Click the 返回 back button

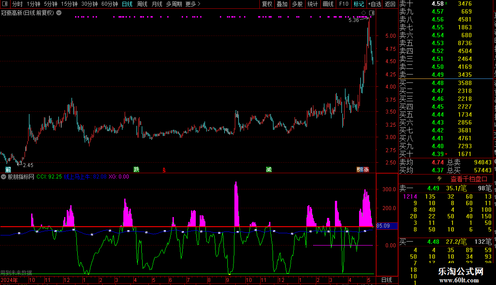coord(390,4)
